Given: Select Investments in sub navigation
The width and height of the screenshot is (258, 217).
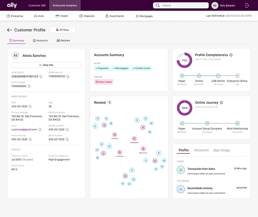Looking at the screenshot, I should pos(115,16).
